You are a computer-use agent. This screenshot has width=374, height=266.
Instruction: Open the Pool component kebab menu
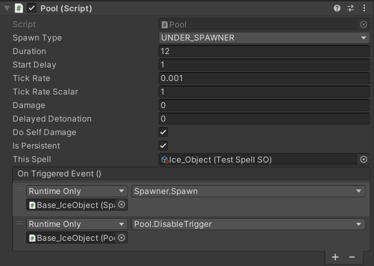point(364,8)
